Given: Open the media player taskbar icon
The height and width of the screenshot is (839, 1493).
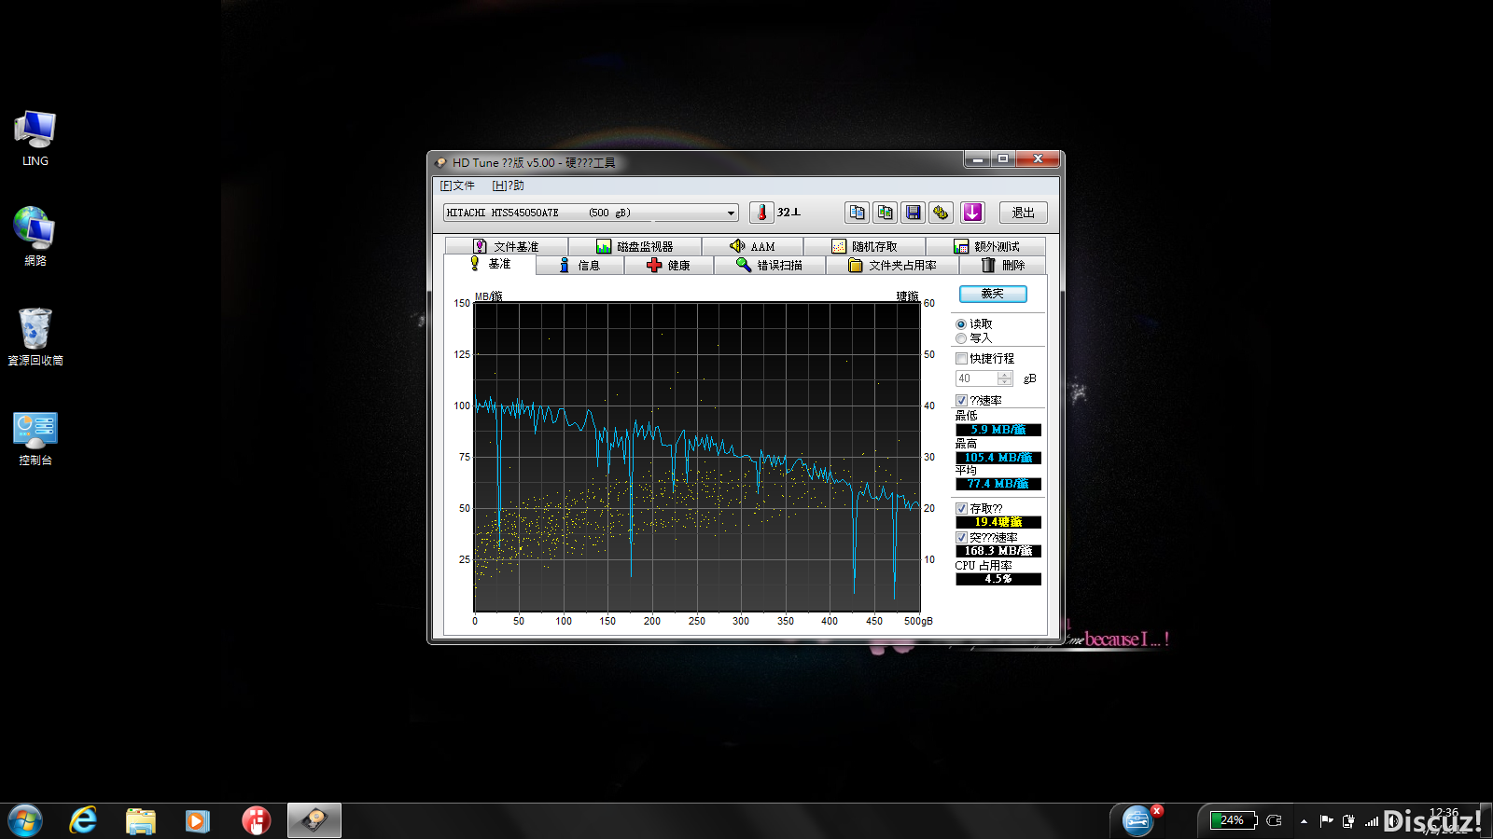Looking at the screenshot, I should pos(197,820).
